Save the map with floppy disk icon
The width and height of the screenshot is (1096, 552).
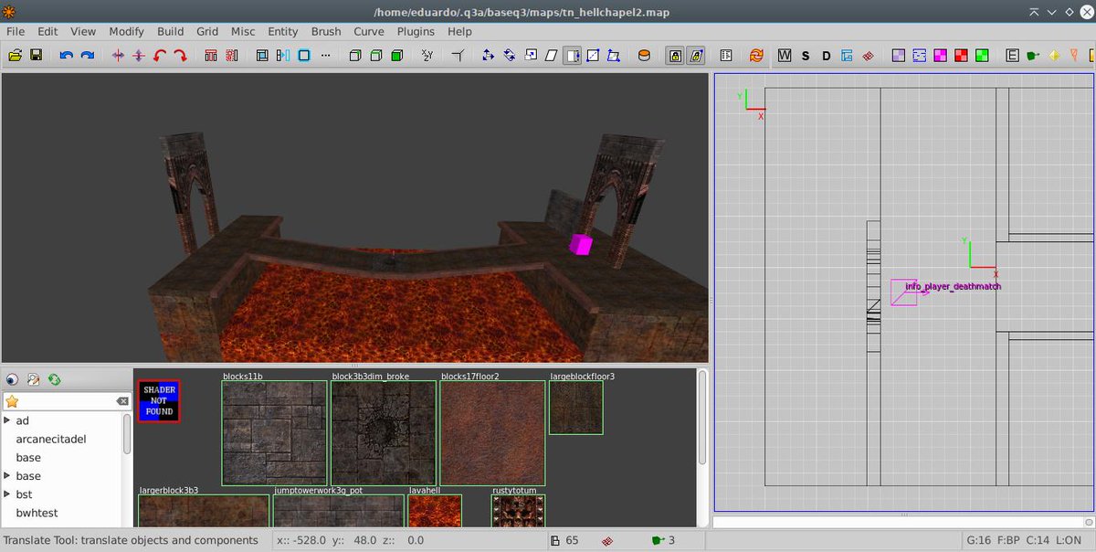(x=37, y=56)
